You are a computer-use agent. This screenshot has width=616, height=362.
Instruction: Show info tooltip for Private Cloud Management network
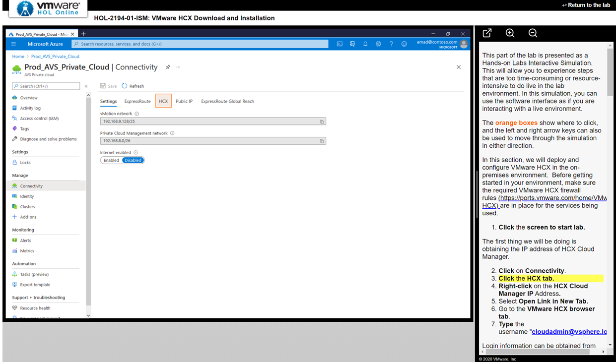[173, 133]
